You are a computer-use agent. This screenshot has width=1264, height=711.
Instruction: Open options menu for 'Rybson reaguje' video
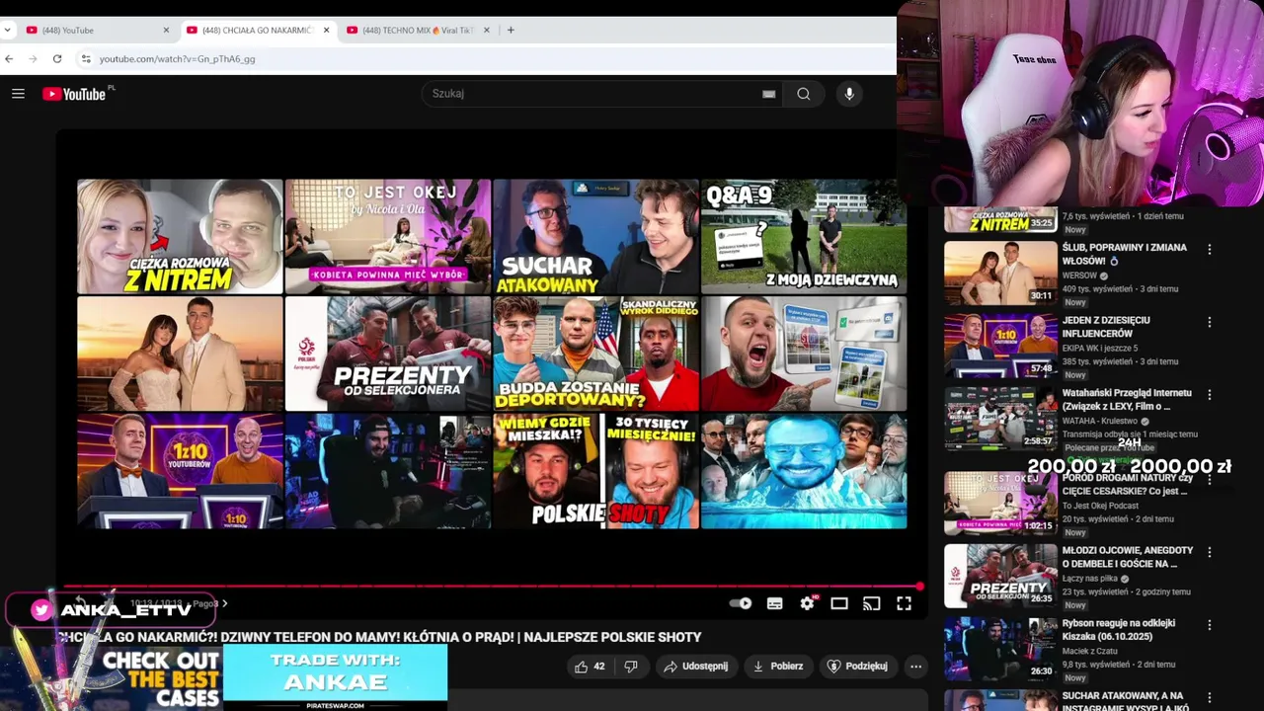click(x=1210, y=625)
